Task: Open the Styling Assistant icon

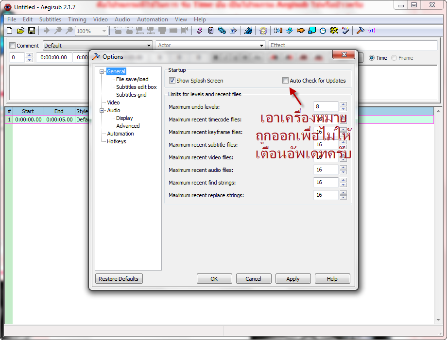Action: 290,31
